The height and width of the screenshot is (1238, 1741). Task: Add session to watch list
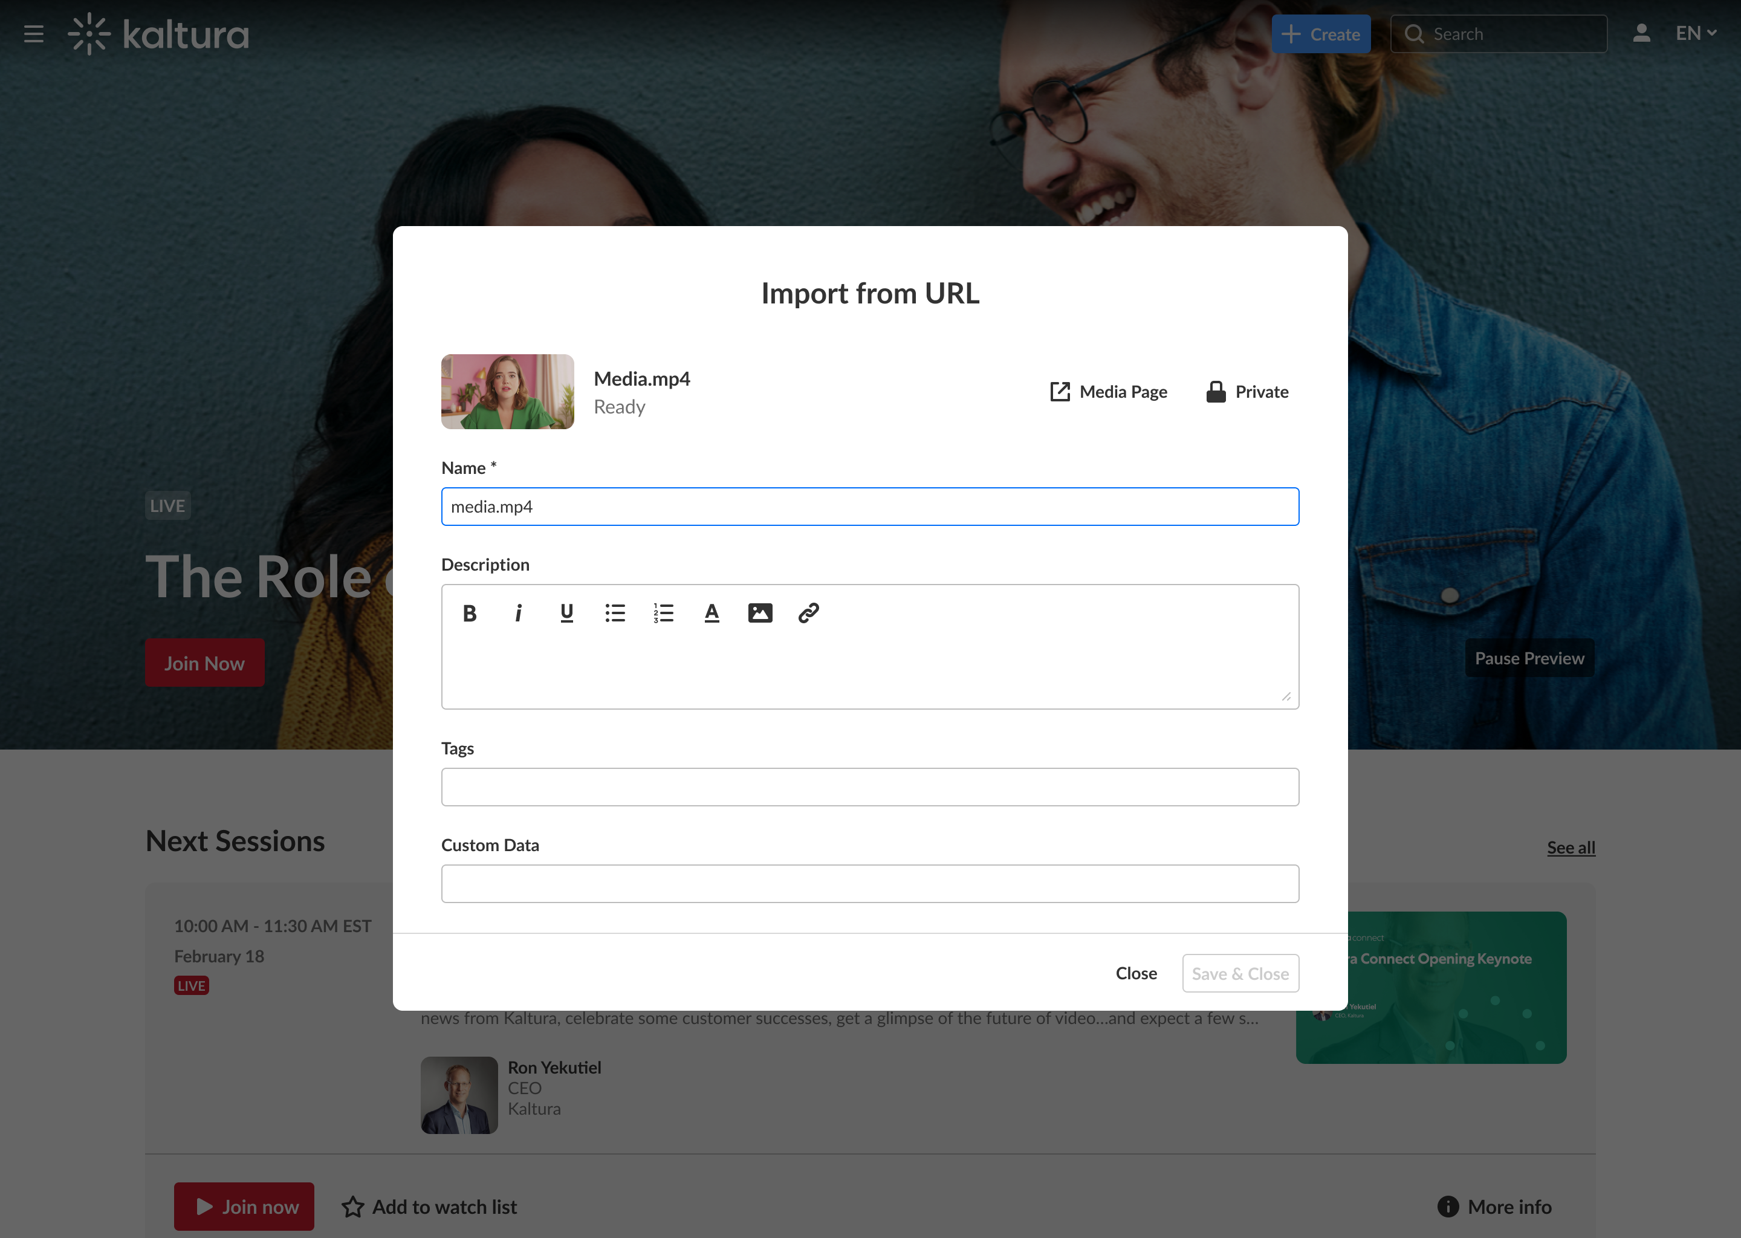pyautogui.click(x=429, y=1207)
